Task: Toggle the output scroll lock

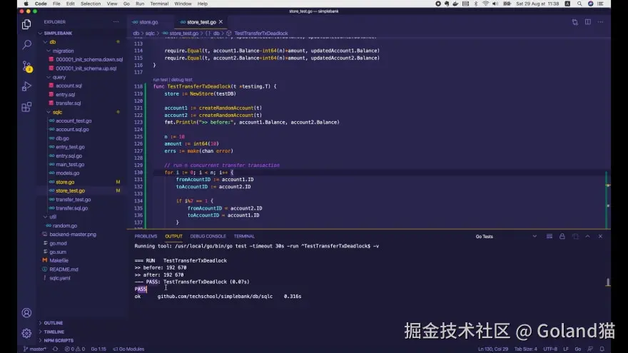Action: coord(562,237)
